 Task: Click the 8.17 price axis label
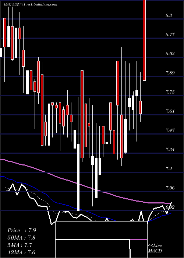(x=170, y=35)
